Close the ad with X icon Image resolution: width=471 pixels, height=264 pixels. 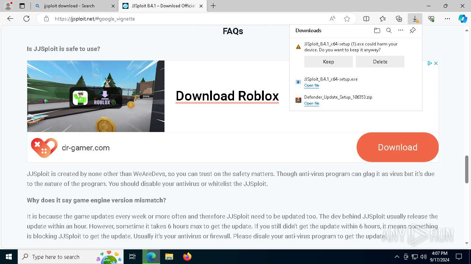coord(436,63)
